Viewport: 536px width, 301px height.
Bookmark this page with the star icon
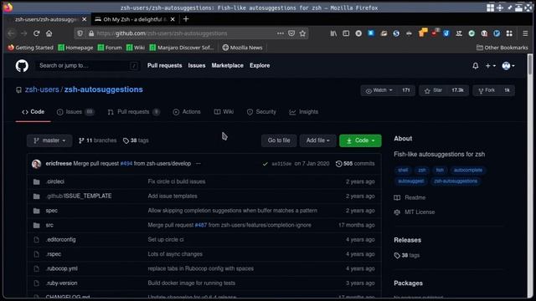302,33
